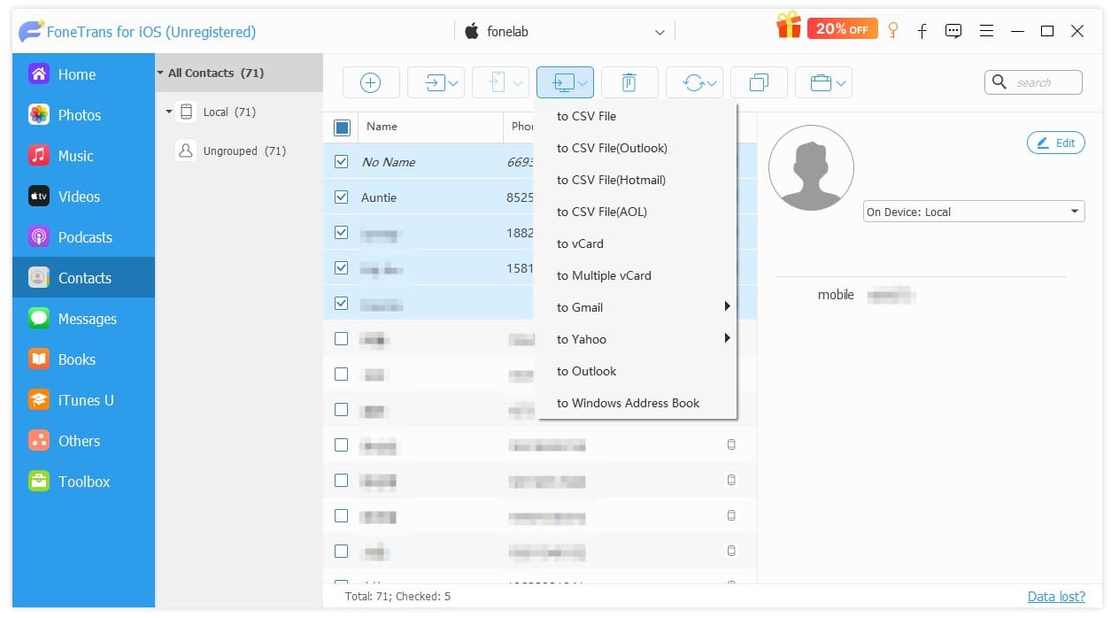The image size is (1111, 618).
Task: Uncheck the checkbox for 1882 contact
Action: (x=342, y=233)
